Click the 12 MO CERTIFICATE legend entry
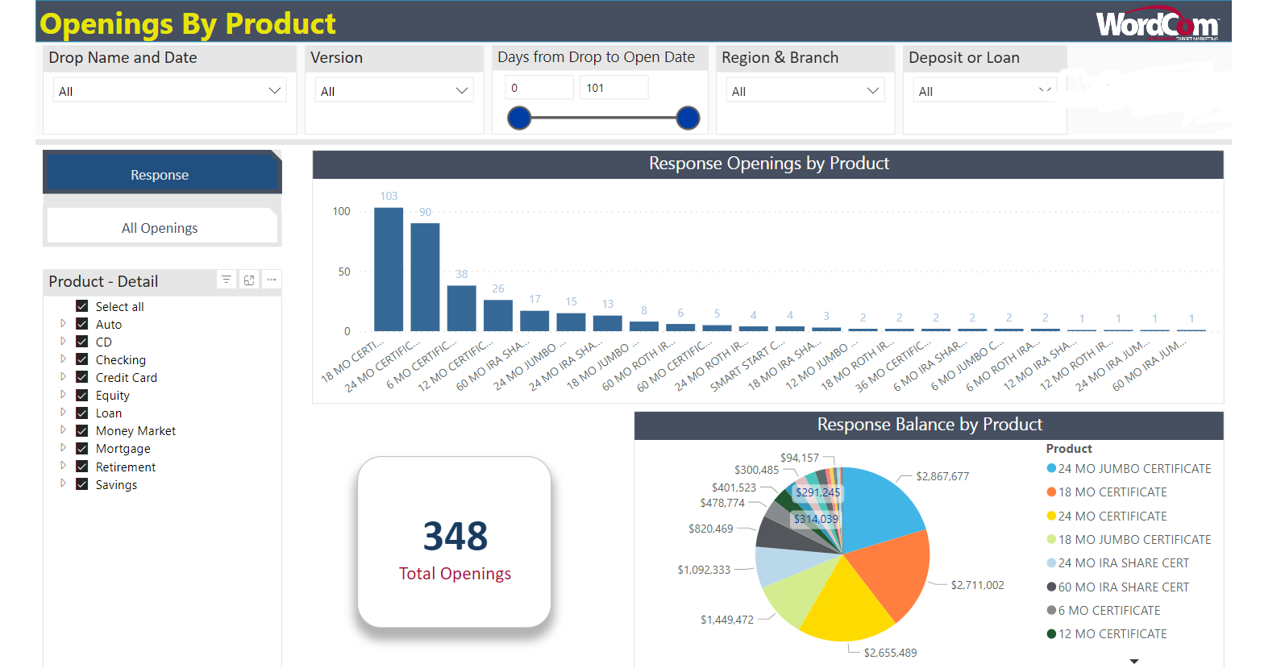The height and width of the screenshot is (668, 1285). pos(1107,634)
